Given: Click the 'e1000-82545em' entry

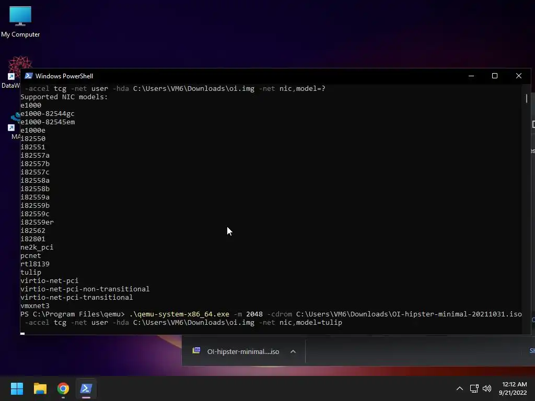Looking at the screenshot, I should tap(48, 122).
